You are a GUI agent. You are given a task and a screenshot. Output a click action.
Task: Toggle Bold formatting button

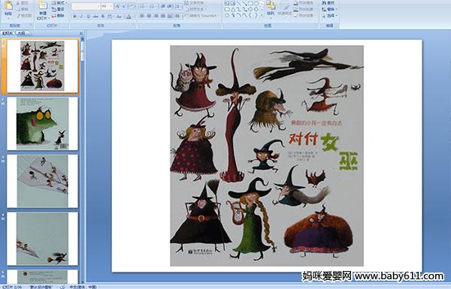74,17
